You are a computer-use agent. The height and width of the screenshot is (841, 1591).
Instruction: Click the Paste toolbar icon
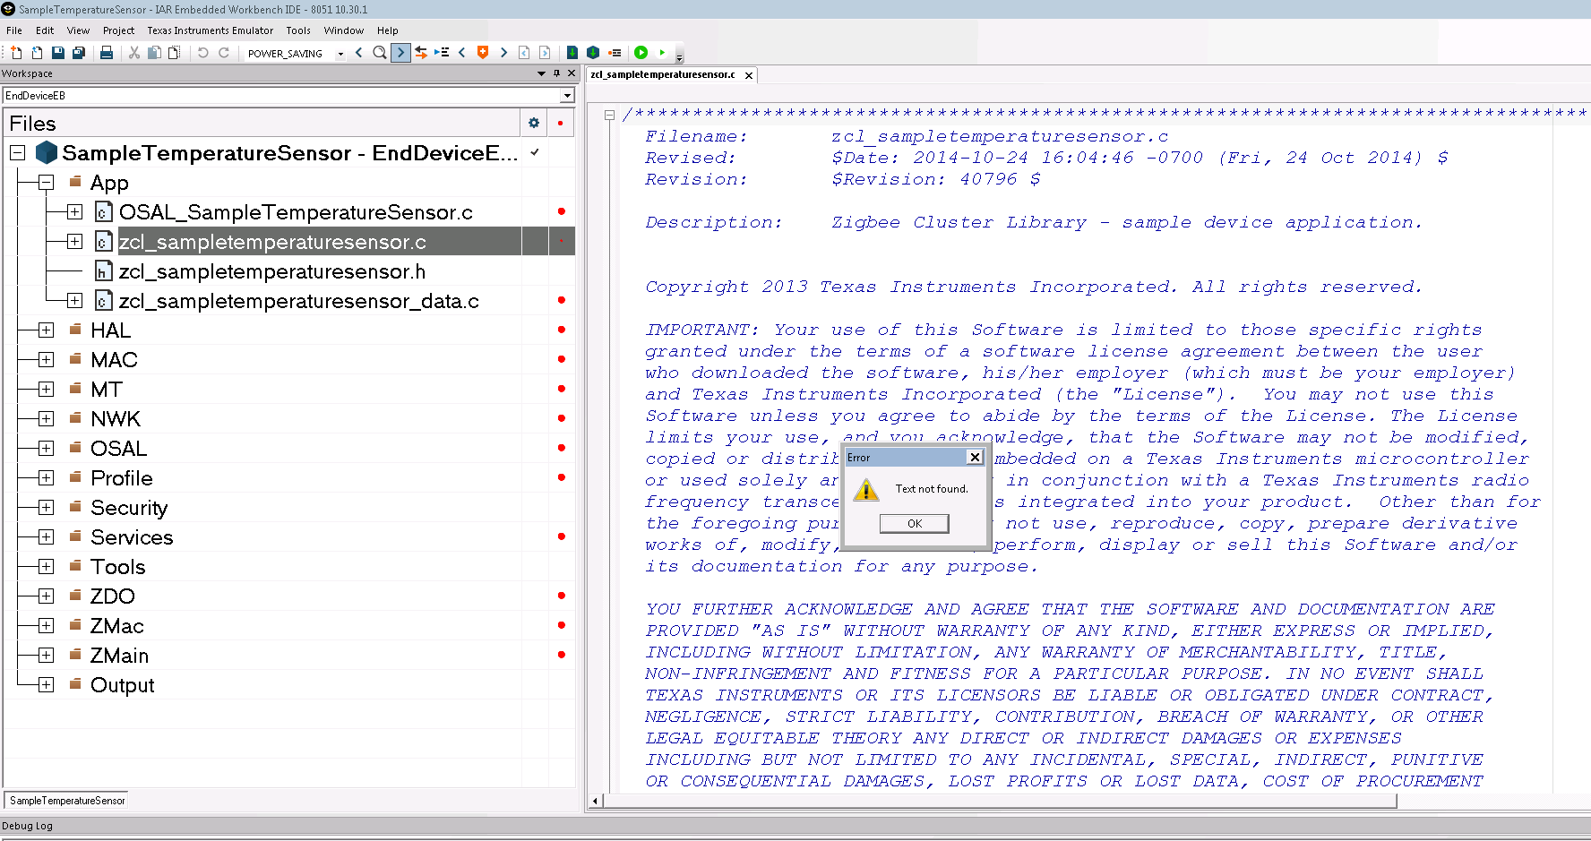coord(175,53)
